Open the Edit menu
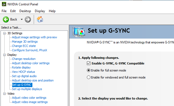The width and height of the screenshot is (174, 106). (13, 11)
